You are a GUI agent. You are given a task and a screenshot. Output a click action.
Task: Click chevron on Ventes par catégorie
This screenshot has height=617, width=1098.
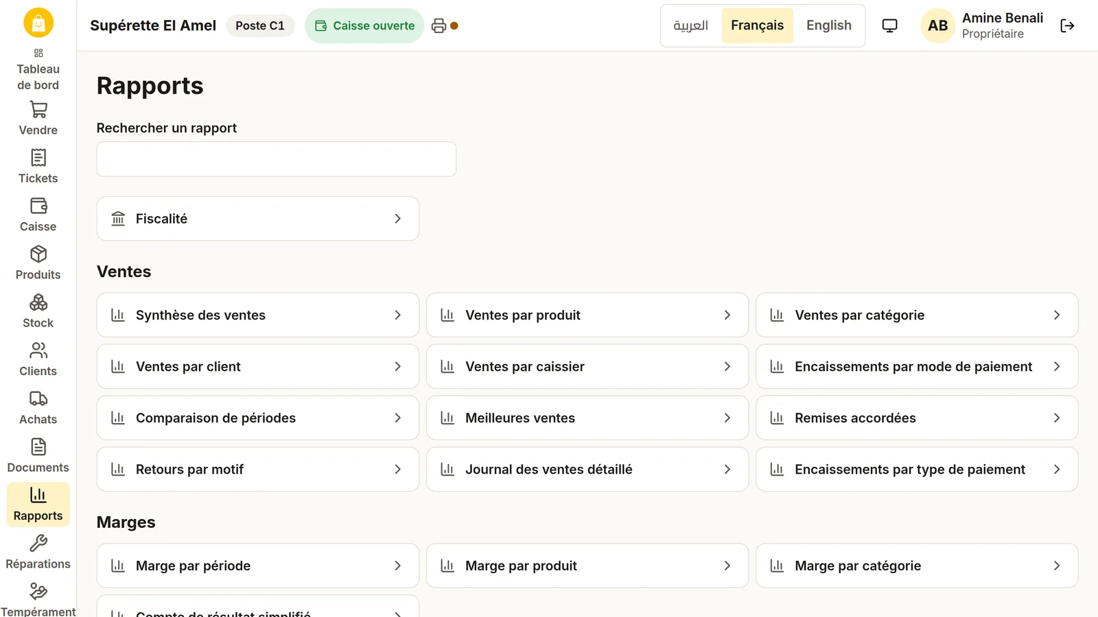(1057, 315)
